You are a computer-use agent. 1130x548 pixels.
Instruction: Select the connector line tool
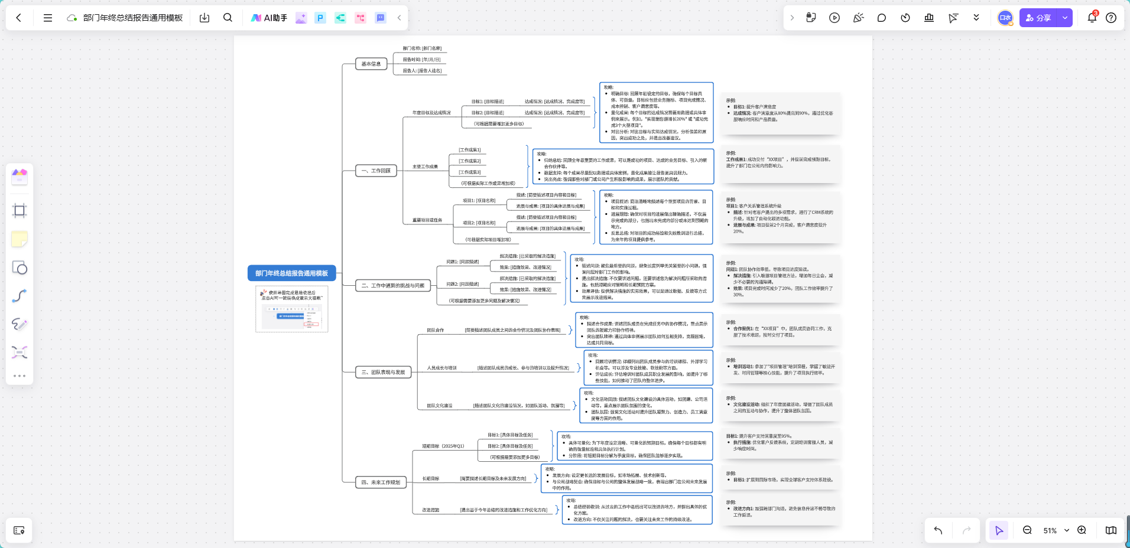click(20, 296)
